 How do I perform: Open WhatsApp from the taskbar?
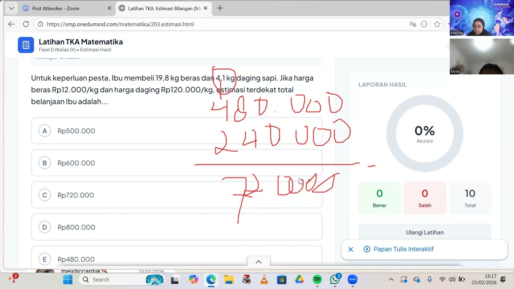click(335, 279)
